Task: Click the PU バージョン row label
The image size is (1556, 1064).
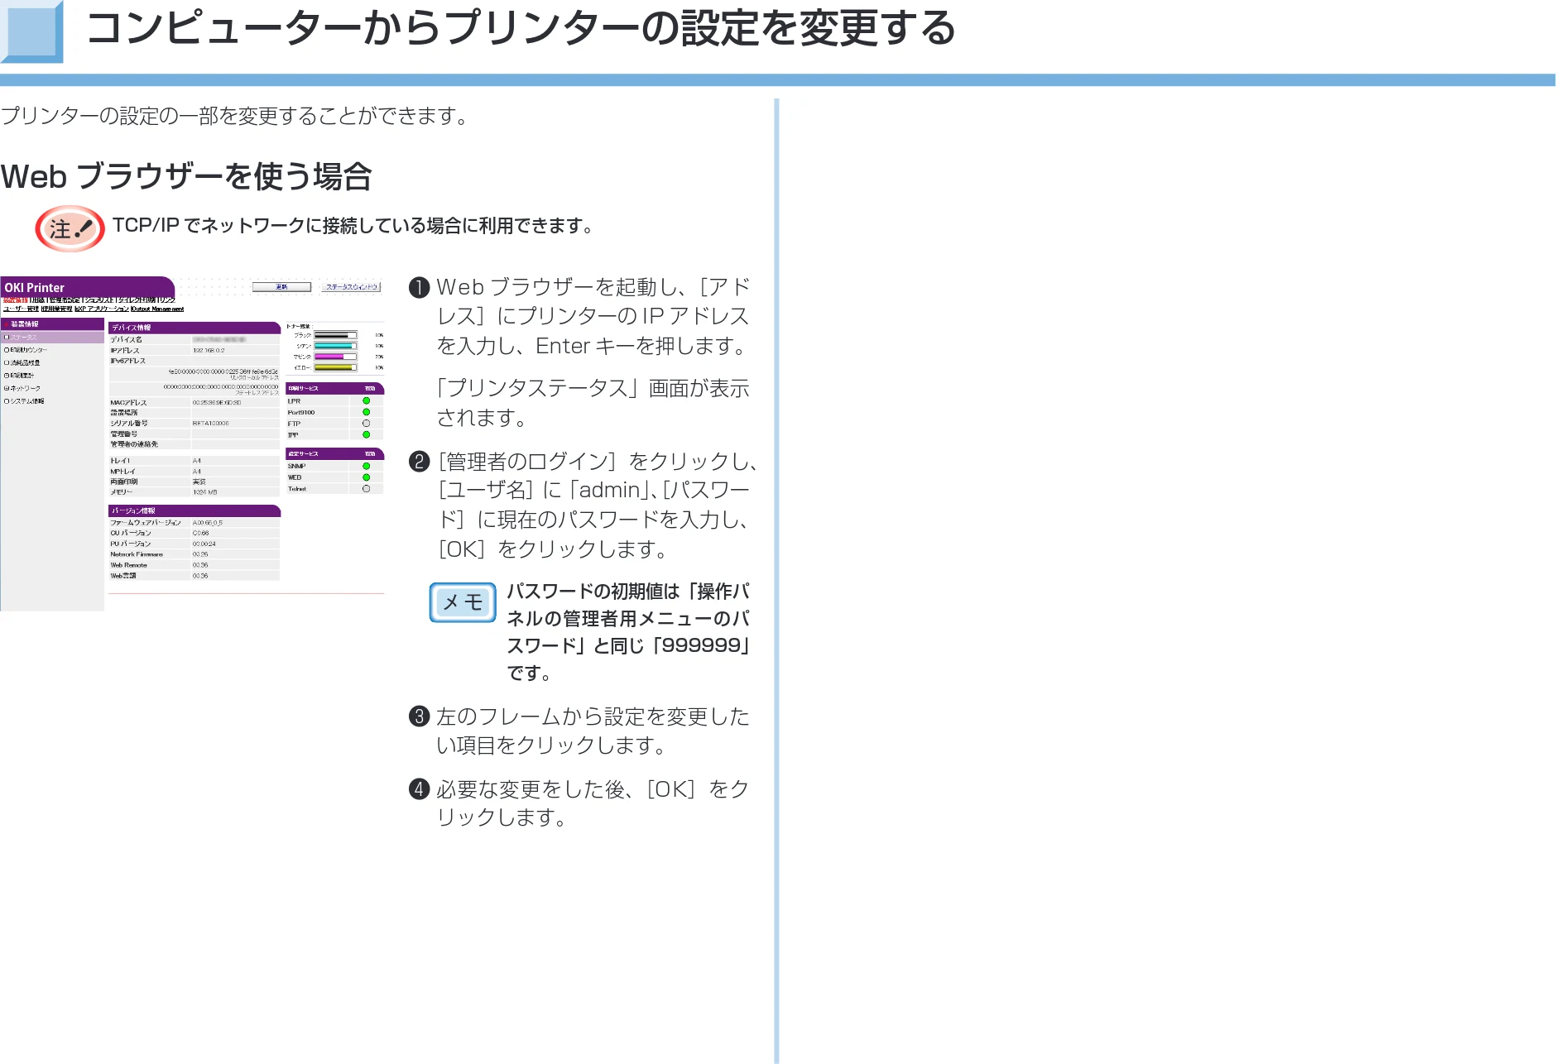Action: 131,544
